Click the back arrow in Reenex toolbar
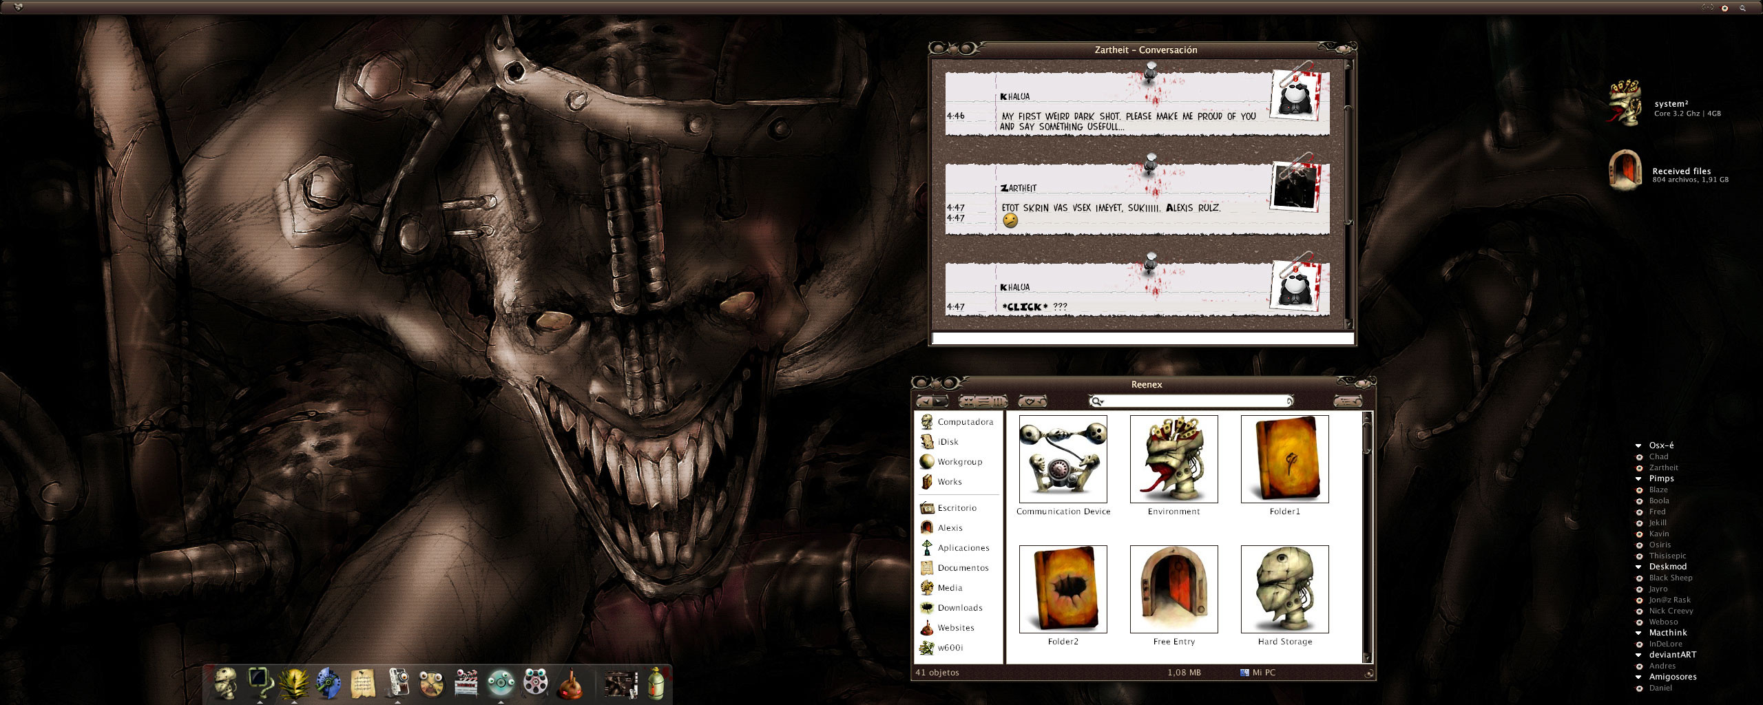This screenshot has width=1763, height=705. [x=924, y=401]
